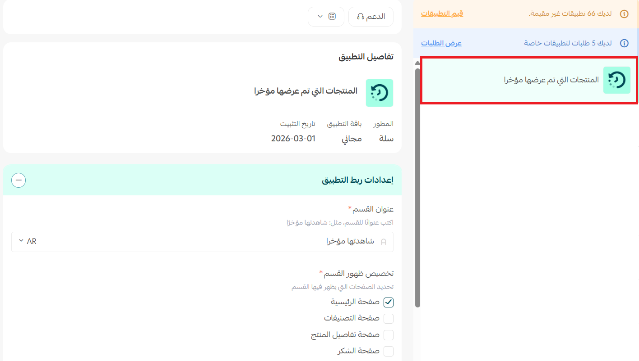Open the قيم التطبيقات link
Screen dimensions: 639x361
coord(442,14)
